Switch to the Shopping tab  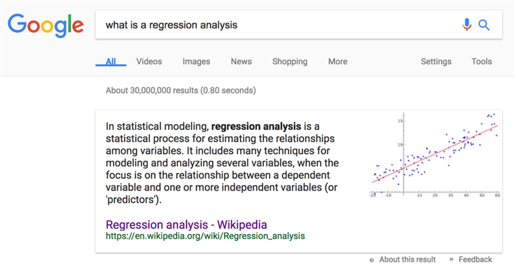(x=290, y=61)
